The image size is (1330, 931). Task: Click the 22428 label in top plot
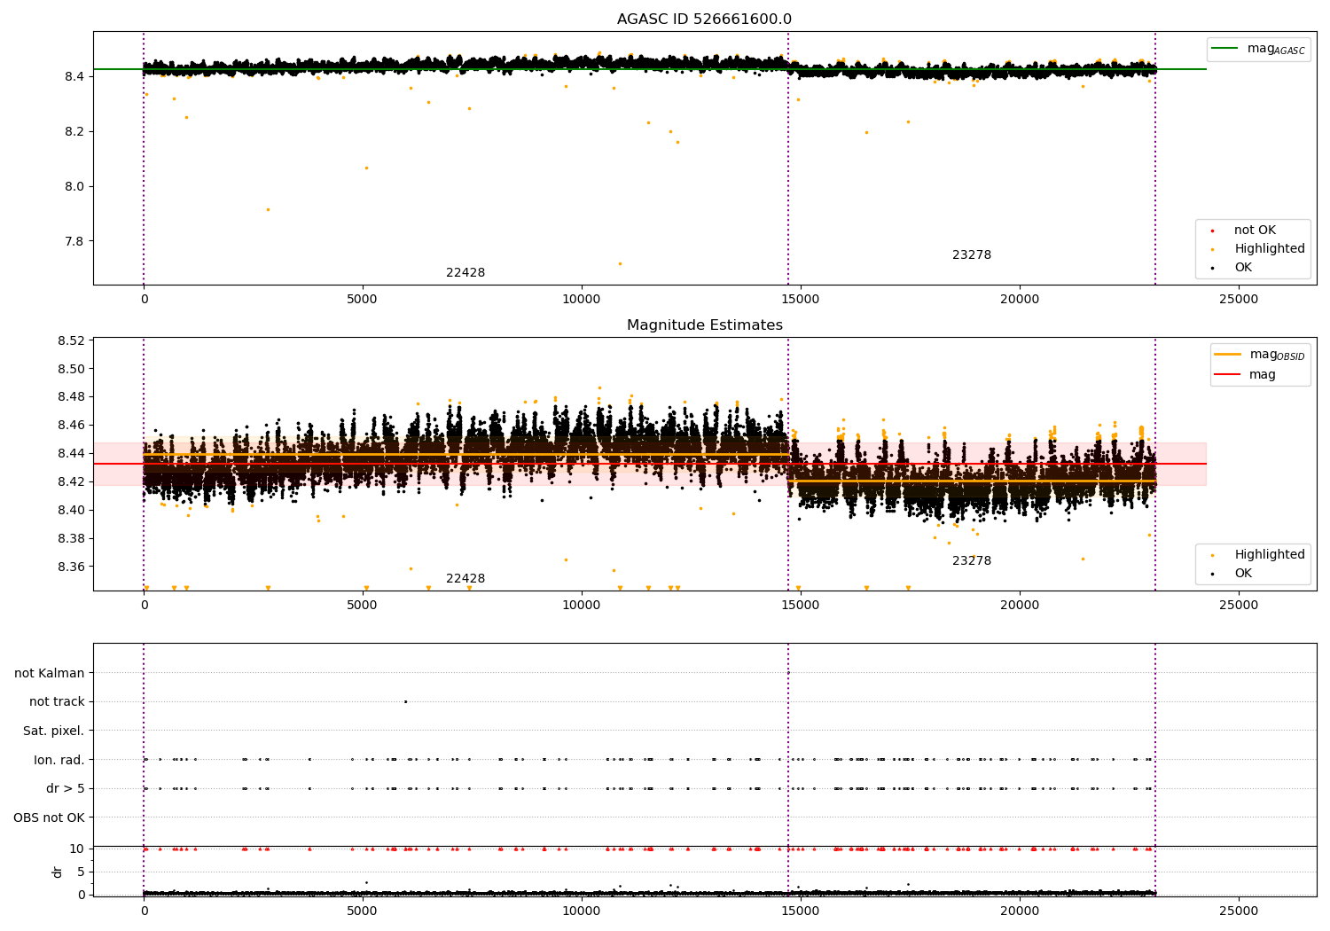coord(465,273)
